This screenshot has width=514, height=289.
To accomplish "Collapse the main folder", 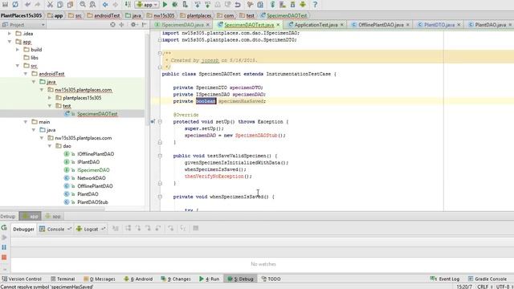I will tap(26, 121).
